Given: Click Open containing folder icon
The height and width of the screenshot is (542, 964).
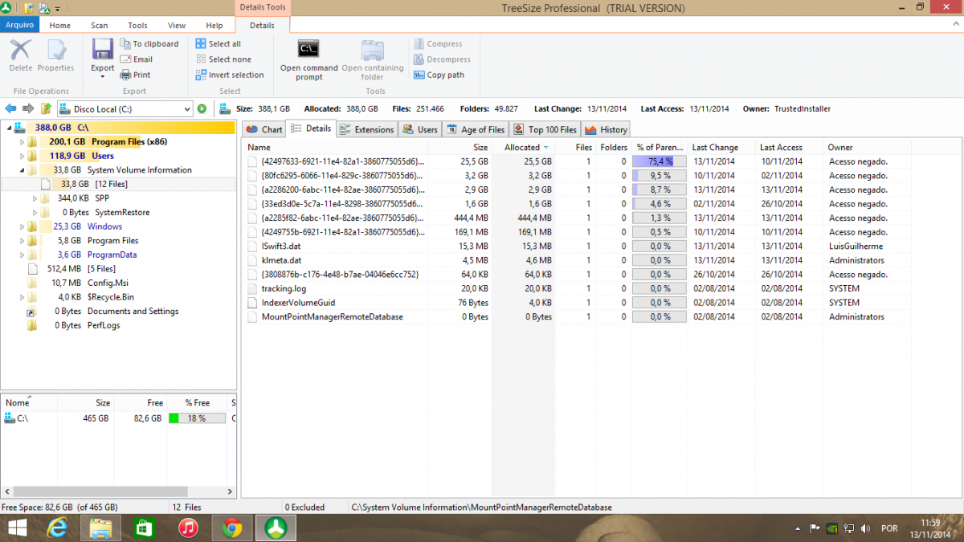Looking at the screenshot, I should pos(373,50).
